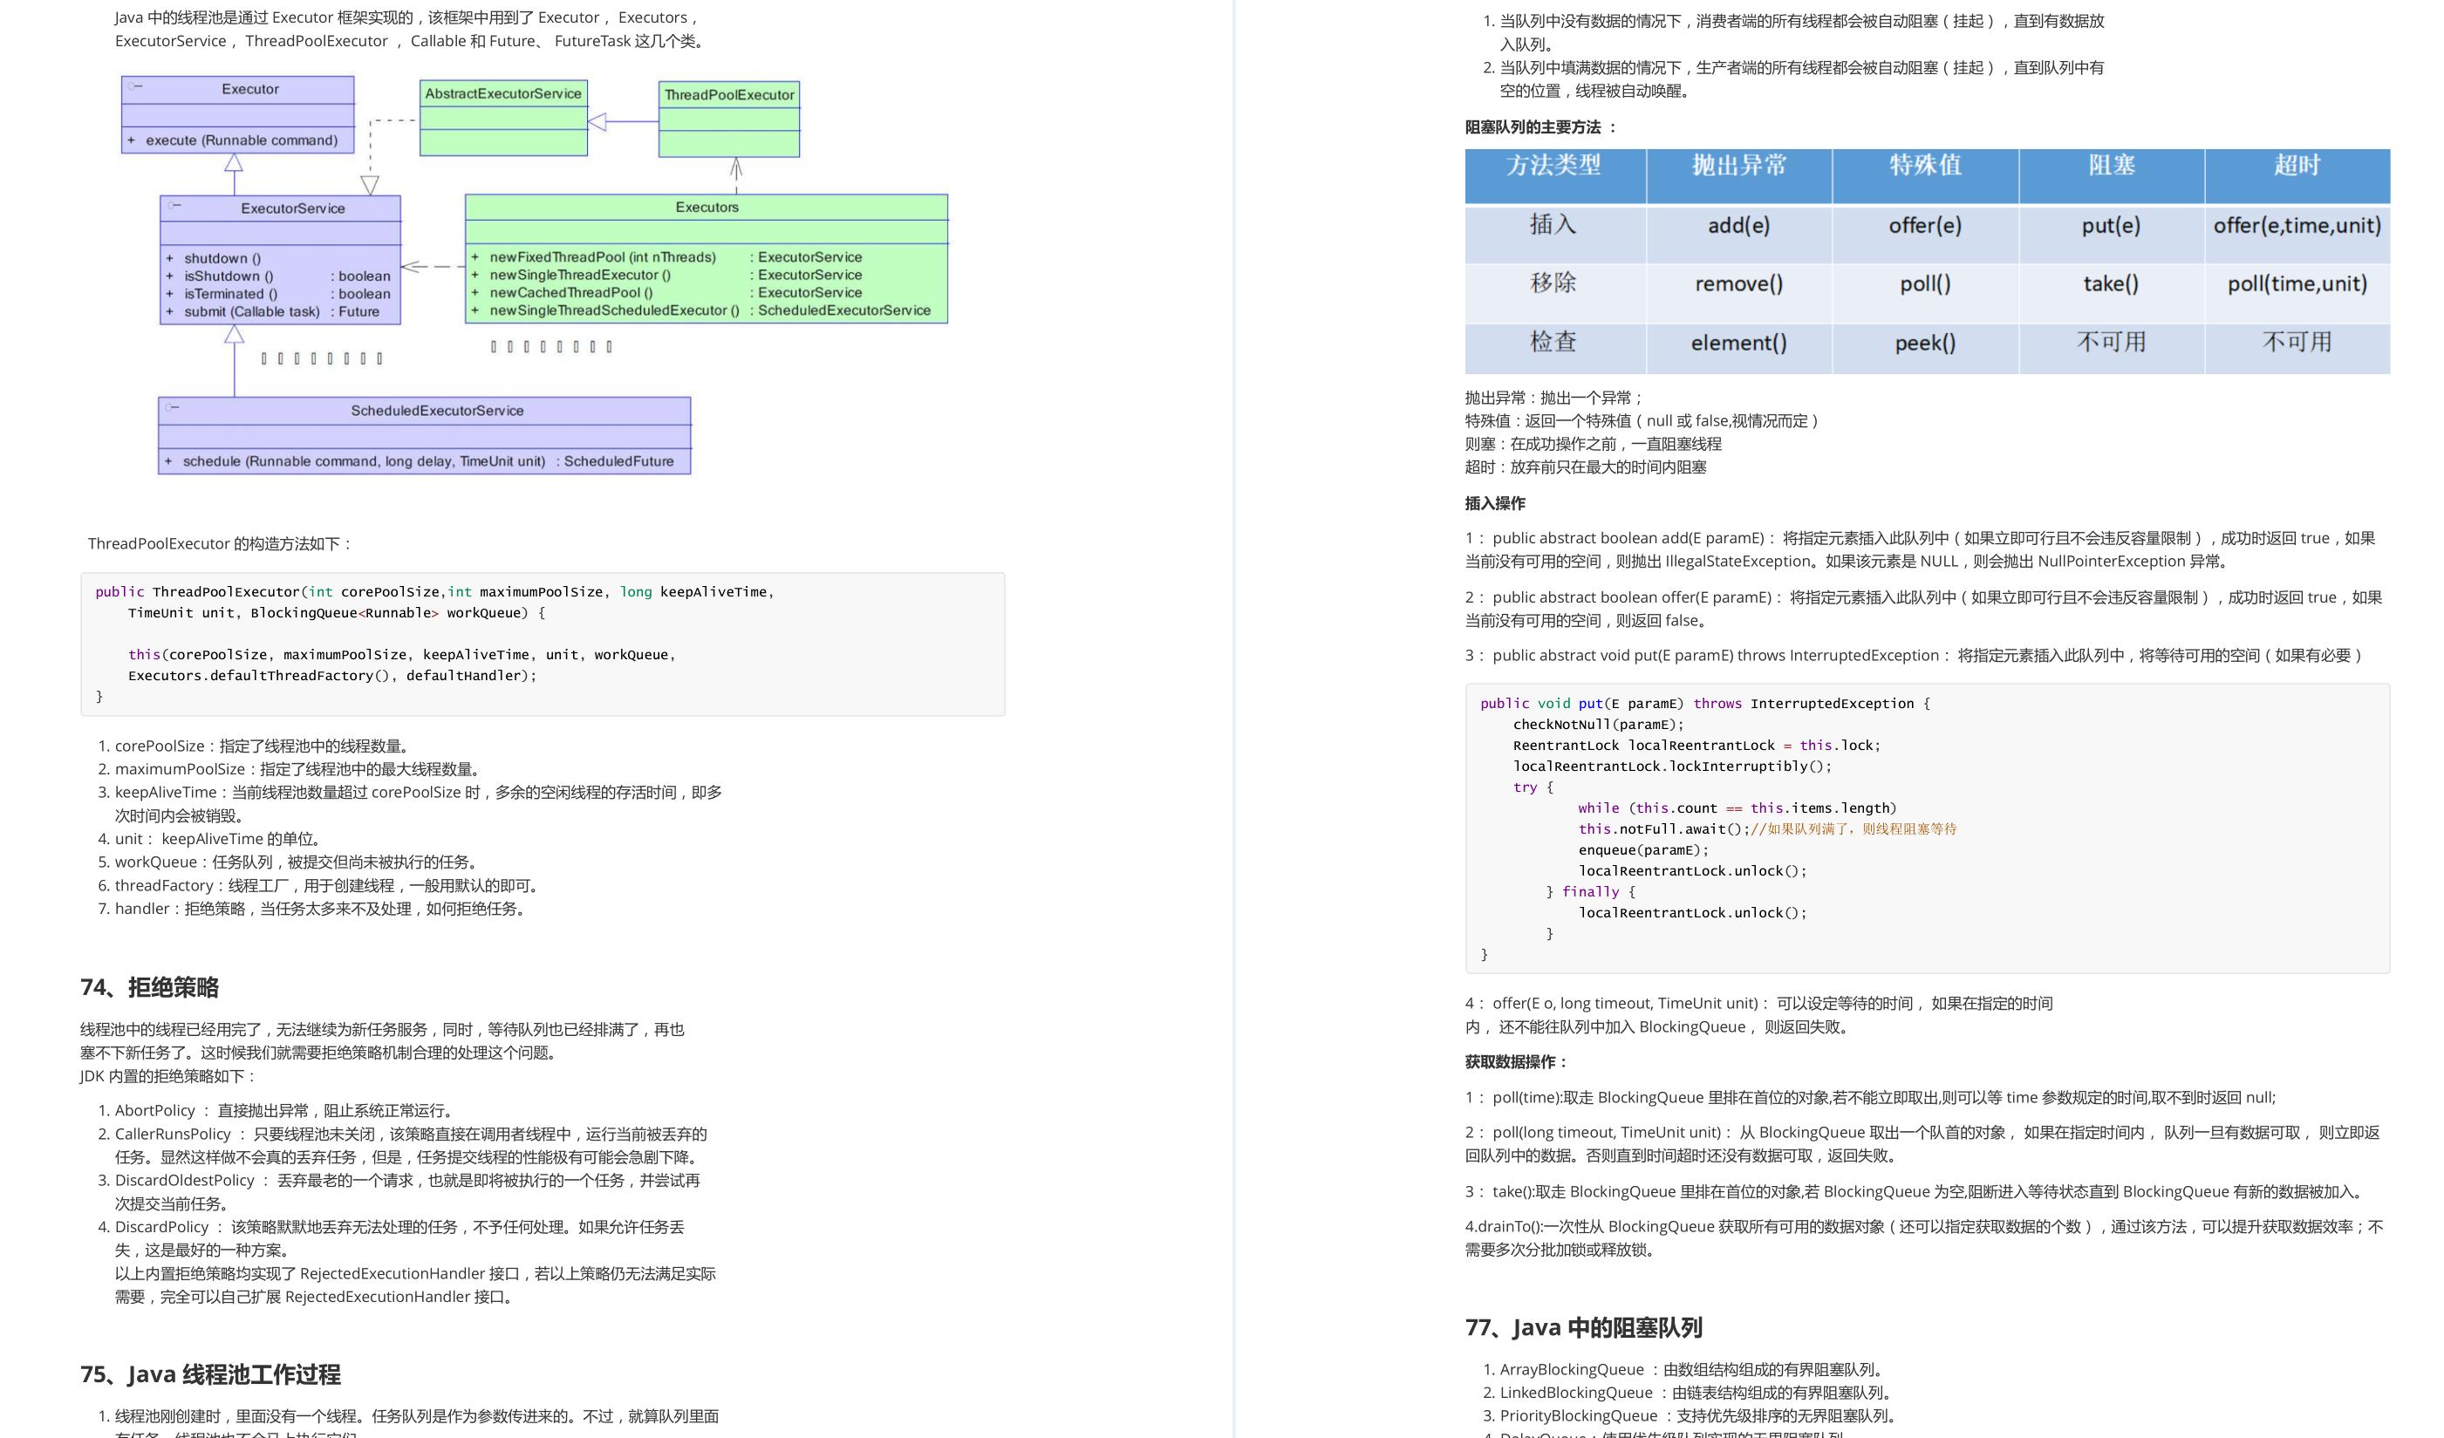
Task: Click the 超时 table header
Action: [x=2297, y=167]
